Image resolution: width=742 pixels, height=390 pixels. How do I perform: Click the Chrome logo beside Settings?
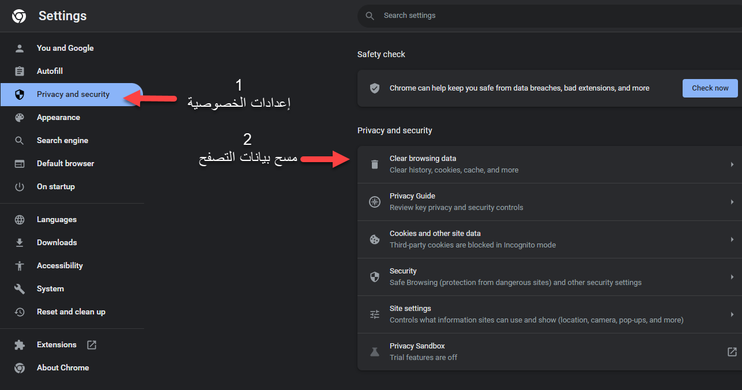pyautogui.click(x=19, y=16)
